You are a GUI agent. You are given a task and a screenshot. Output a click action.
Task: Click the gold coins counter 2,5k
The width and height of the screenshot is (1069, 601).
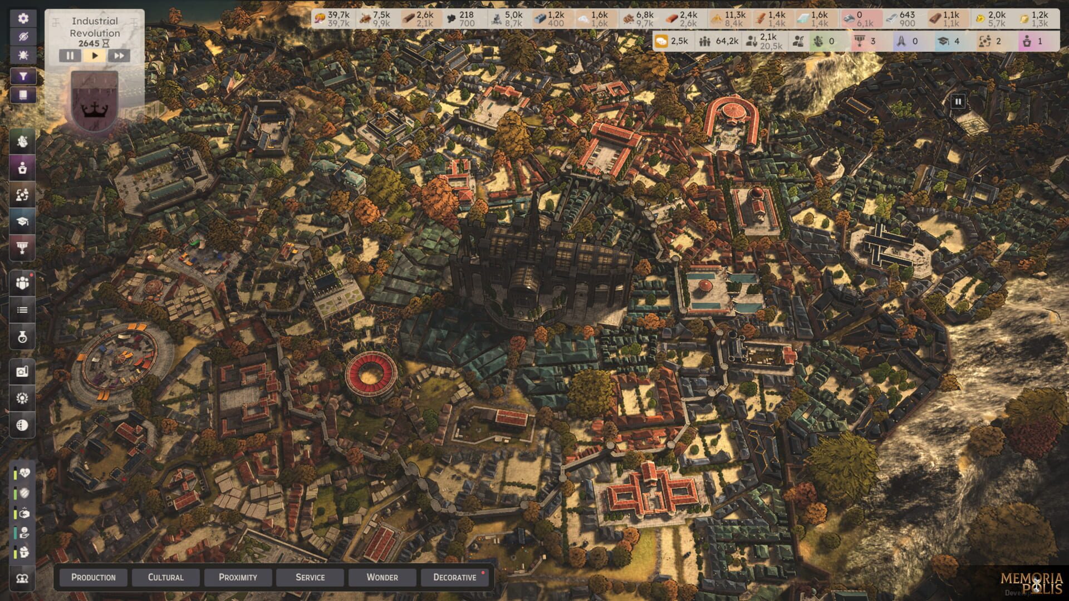coord(674,41)
